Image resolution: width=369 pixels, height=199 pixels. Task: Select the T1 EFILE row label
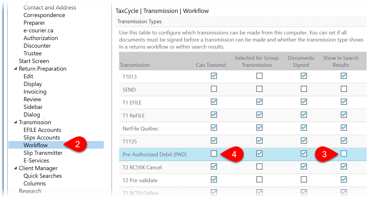(x=132, y=103)
